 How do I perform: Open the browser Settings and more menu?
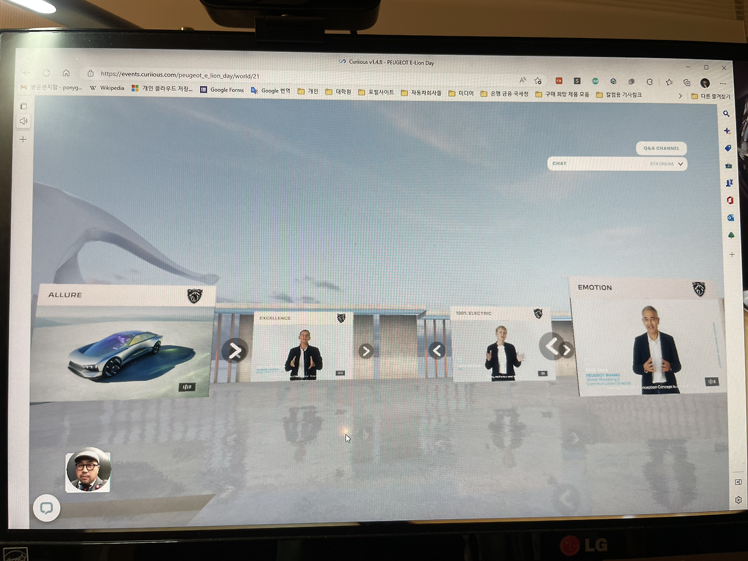[723, 84]
